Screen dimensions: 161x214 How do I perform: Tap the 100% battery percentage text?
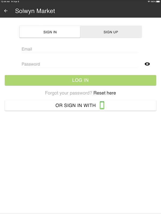point(153,2)
